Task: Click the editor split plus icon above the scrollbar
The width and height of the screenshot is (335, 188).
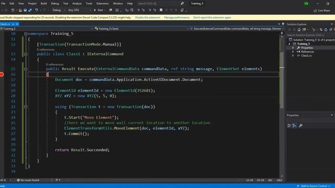Action: (282, 33)
